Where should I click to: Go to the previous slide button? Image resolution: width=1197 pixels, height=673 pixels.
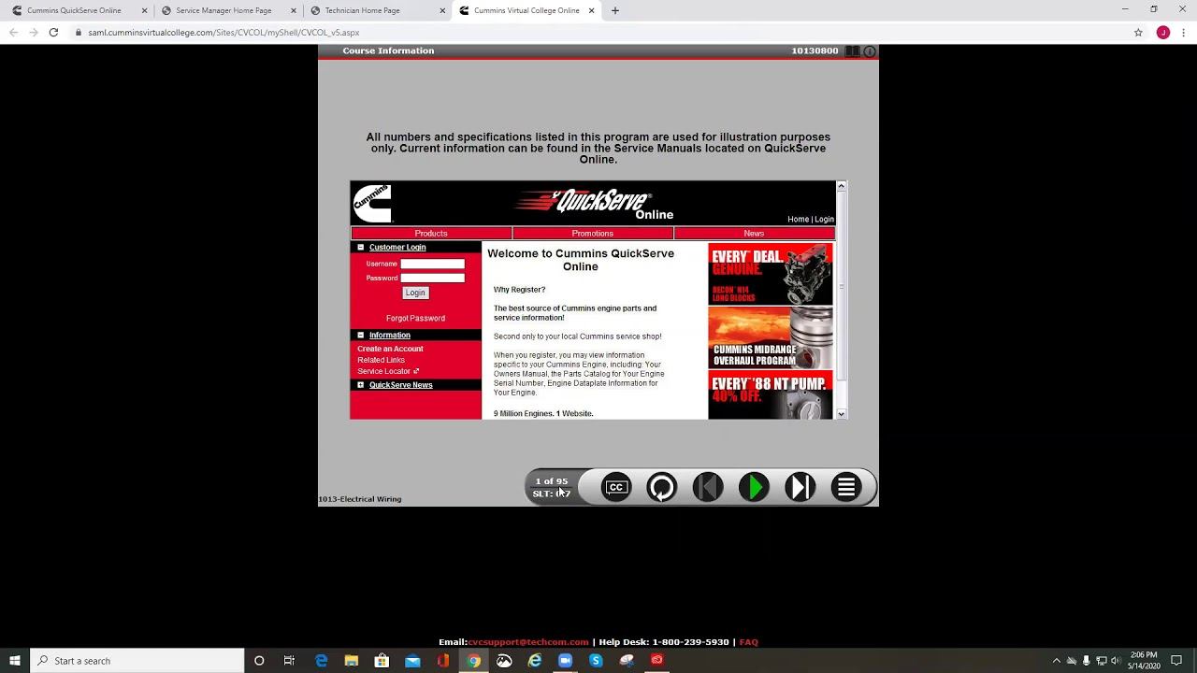point(707,487)
